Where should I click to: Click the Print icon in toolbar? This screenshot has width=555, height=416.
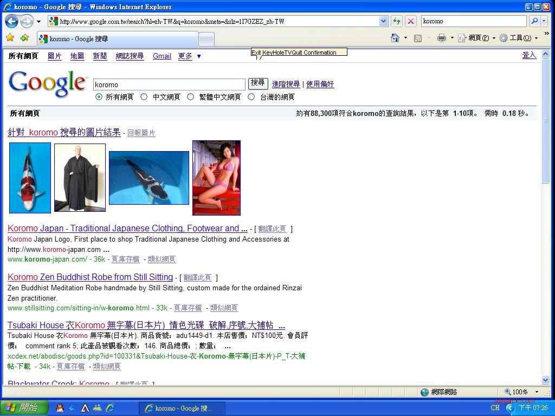tap(441, 38)
